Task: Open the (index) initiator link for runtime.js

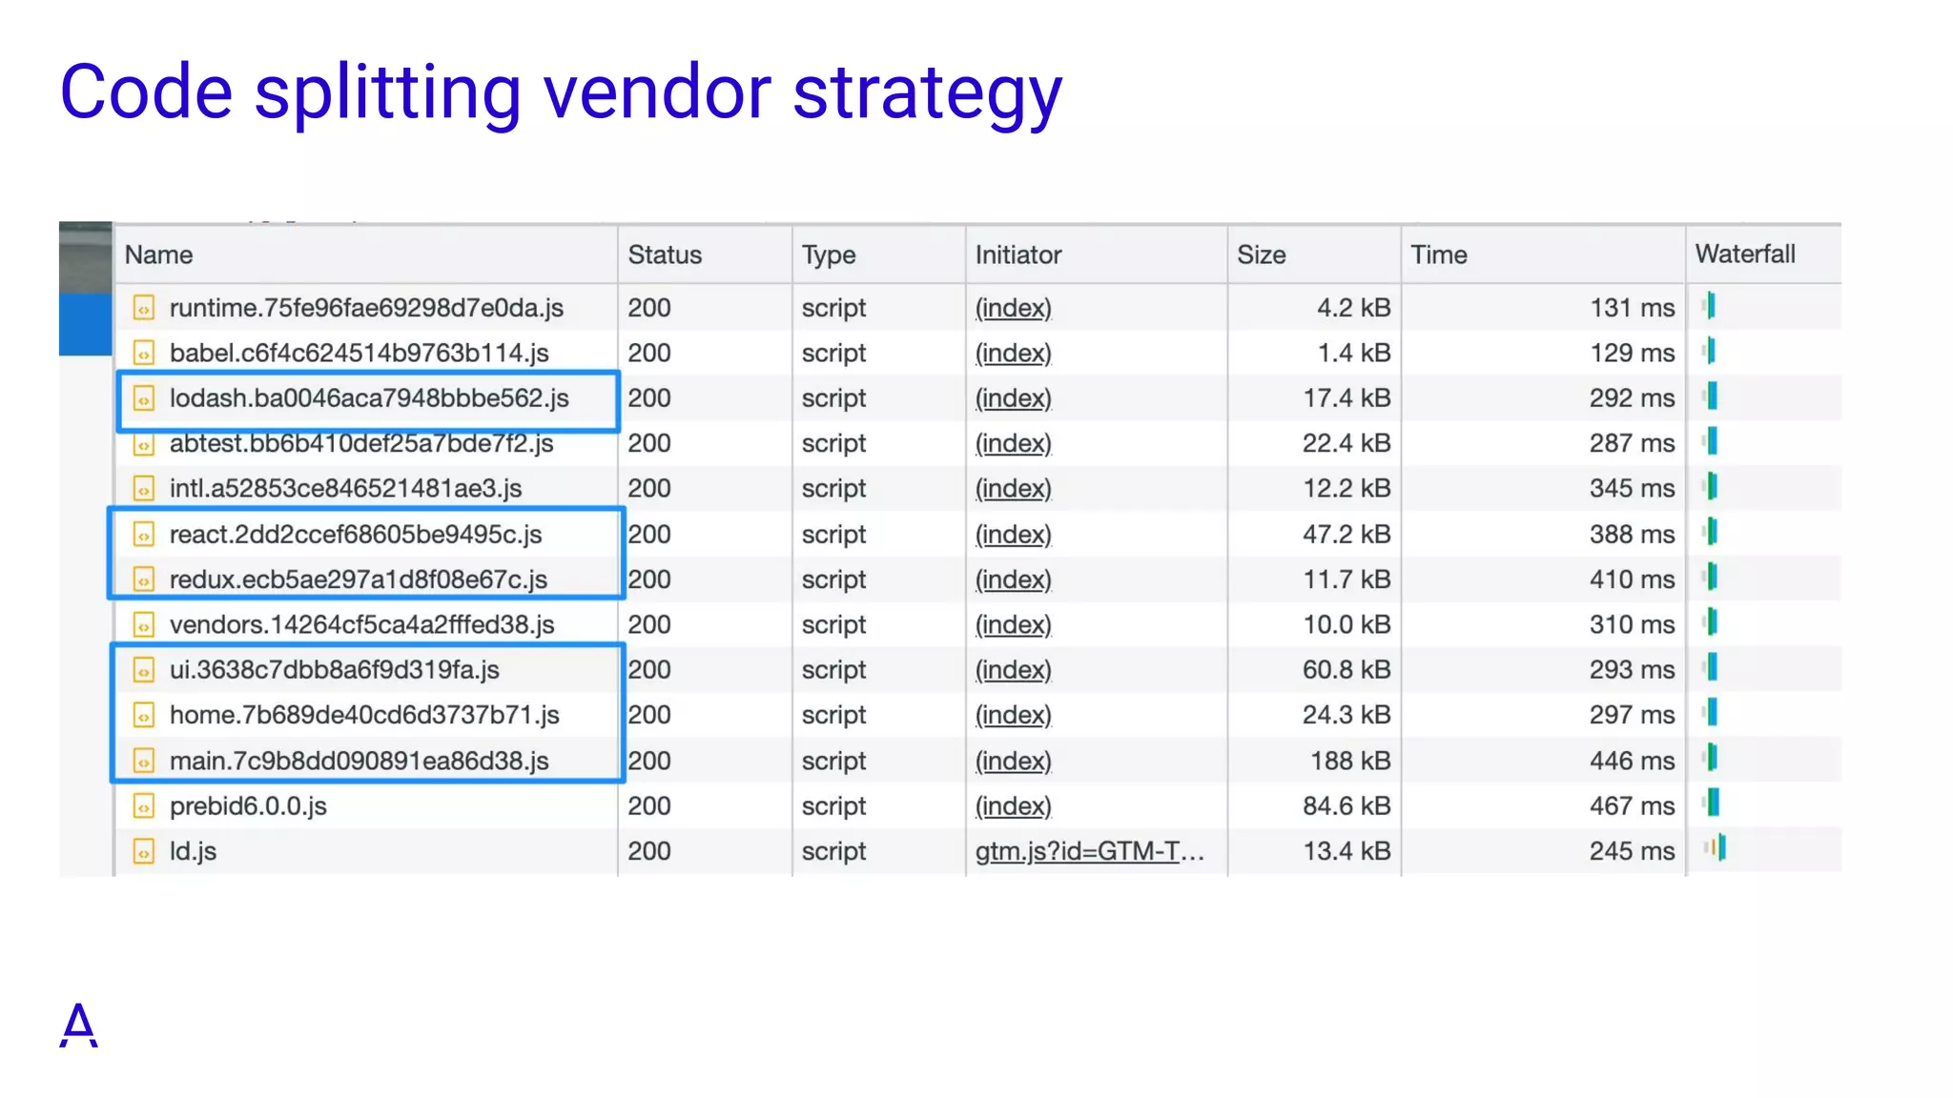Action: pos(1013,308)
